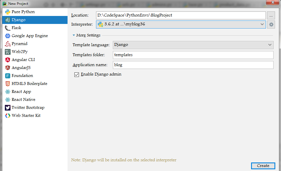Click the Foundation F icon
Viewport: 281px width, 171px height.
coord(7,76)
